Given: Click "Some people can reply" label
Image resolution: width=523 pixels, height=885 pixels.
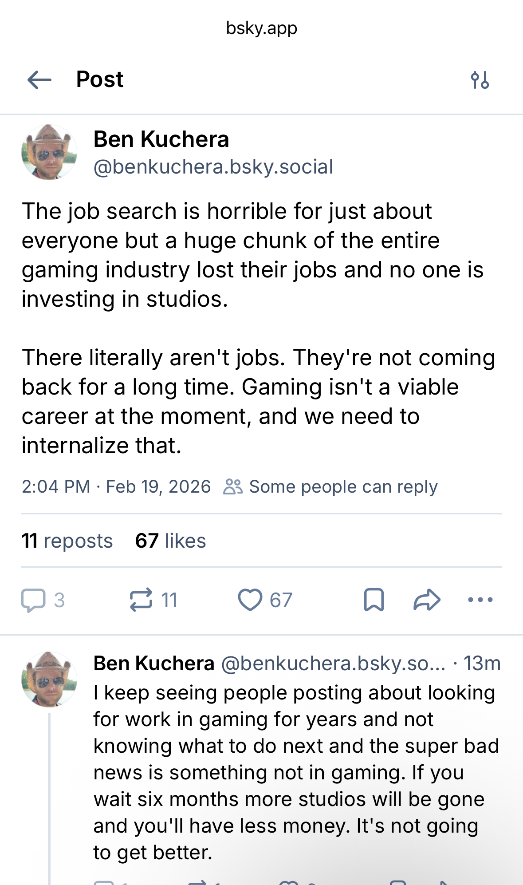Looking at the screenshot, I should (343, 487).
